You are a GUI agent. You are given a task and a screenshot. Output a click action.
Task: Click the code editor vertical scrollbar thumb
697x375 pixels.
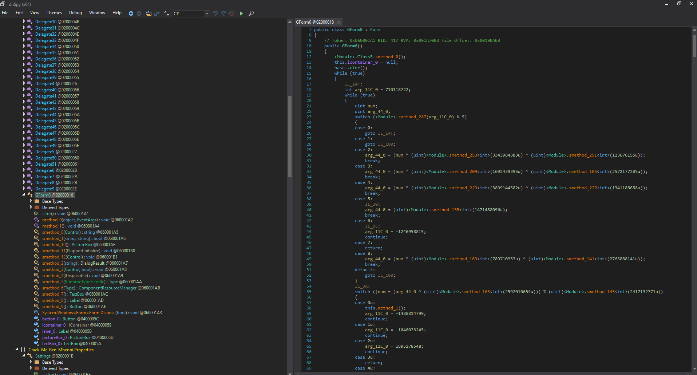(694, 46)
